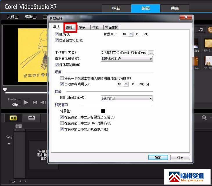Browse for a working folder using the ... button
This screenshot has height=186, width=212.
tap(151, 53)
